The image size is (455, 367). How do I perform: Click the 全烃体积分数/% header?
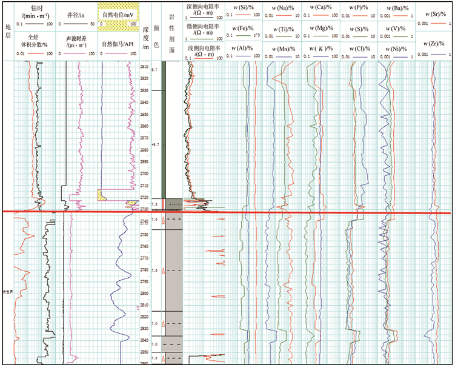(41, 41)
